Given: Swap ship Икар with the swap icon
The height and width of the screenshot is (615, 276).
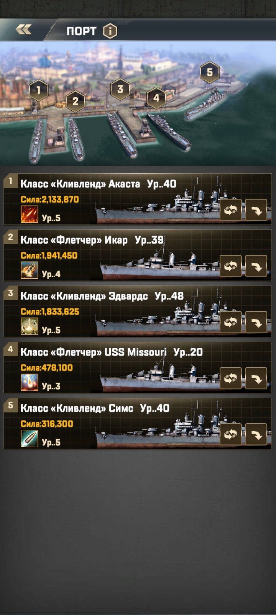Looking at the screenshot, I should (230, 266).
